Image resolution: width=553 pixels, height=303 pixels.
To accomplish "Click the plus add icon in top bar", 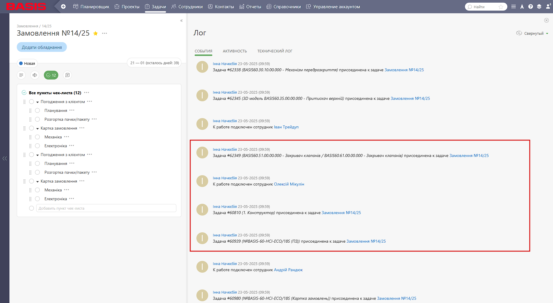I will point(63,6).
